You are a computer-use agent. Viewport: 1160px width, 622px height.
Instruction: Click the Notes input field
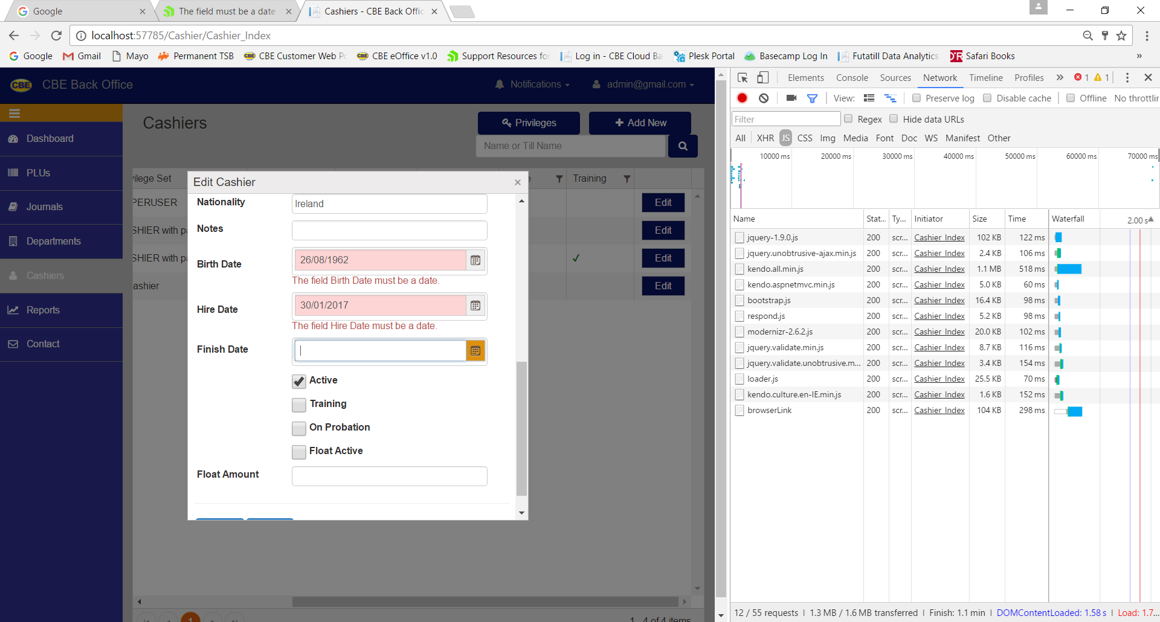click(x=390, y=230)
